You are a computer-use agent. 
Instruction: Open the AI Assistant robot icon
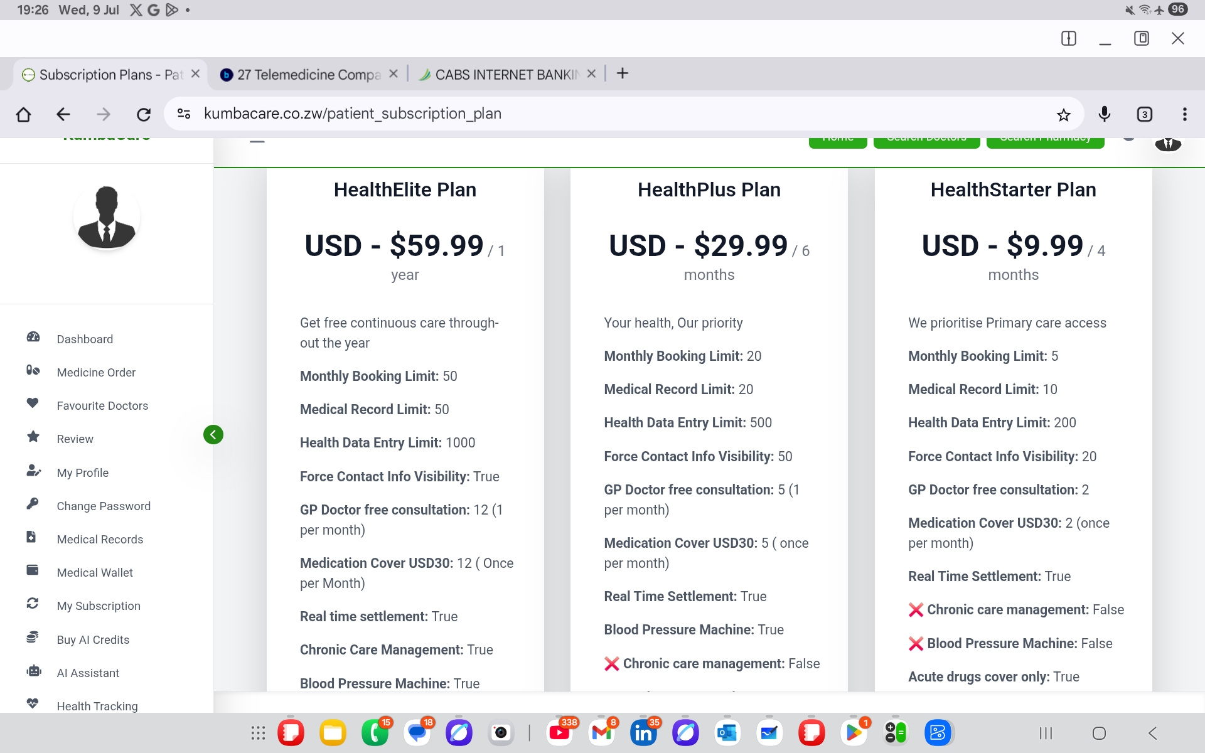point(33,671)
